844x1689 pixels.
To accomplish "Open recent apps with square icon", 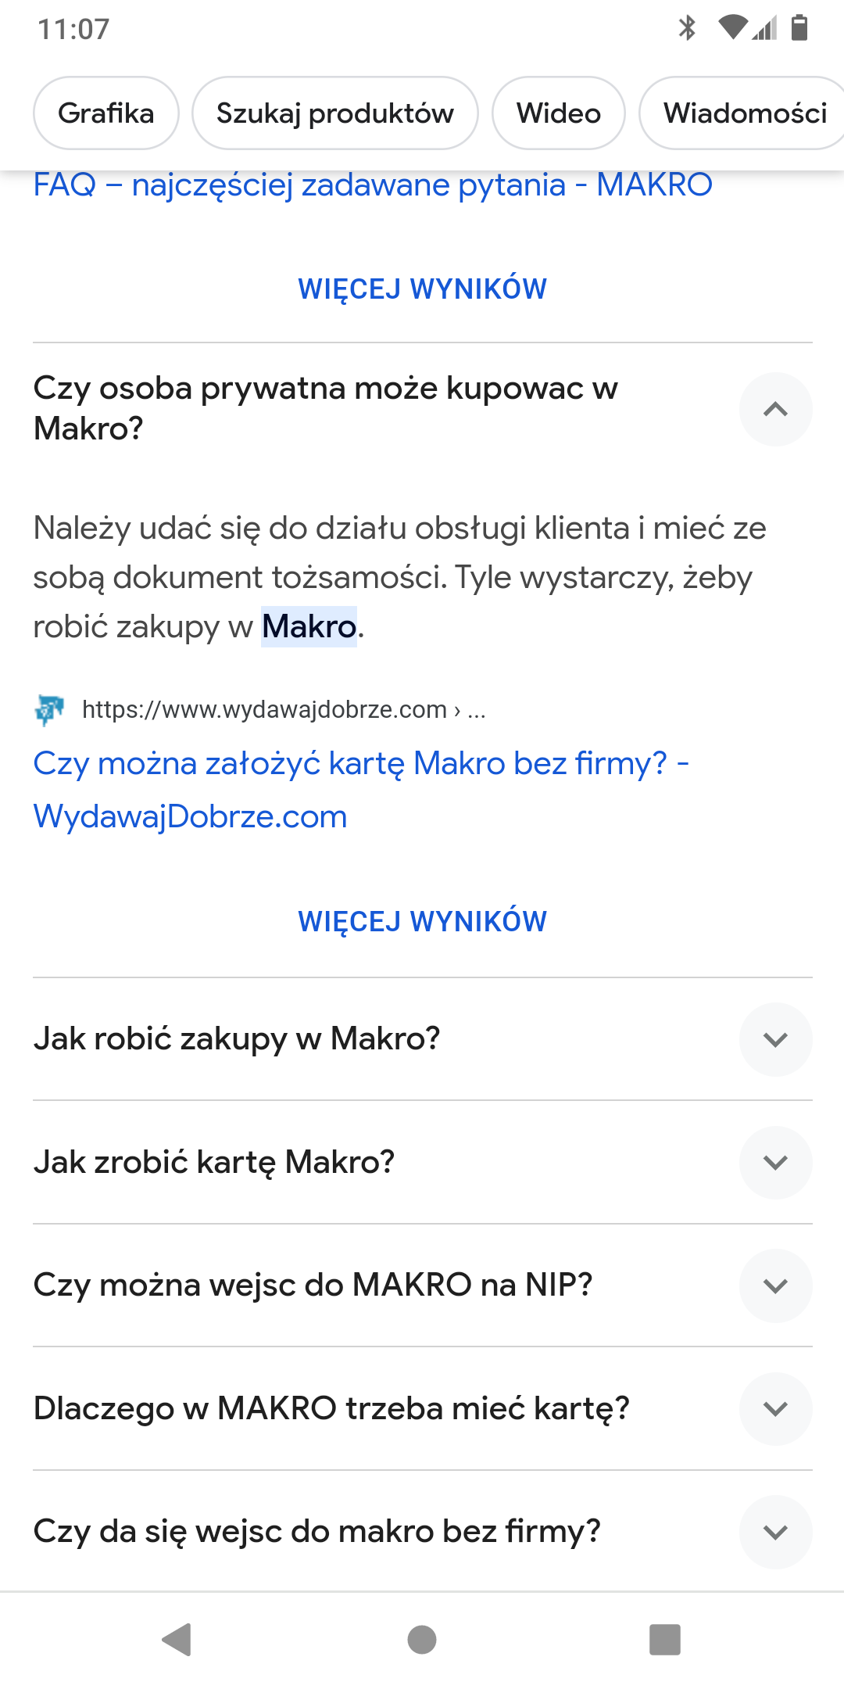I will (x=664, y=1639).
